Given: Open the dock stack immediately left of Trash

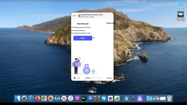Looking at the screenshot, I should click(163, 99).
